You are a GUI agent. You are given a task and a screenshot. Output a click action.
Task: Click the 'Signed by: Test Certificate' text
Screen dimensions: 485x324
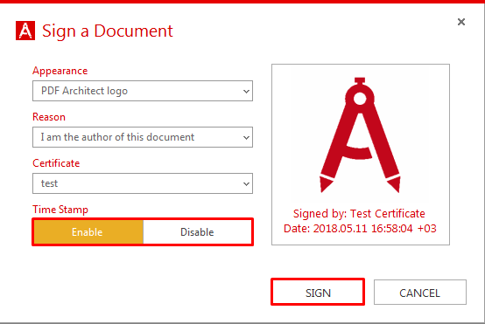(359, 214)
